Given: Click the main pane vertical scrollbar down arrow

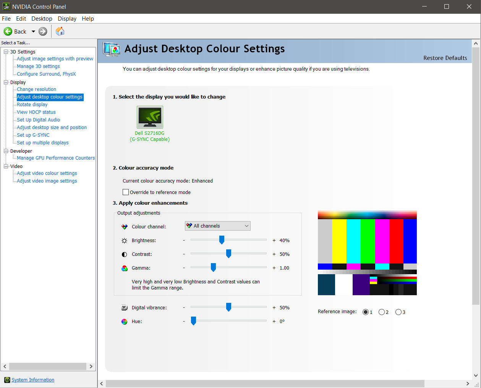Looking at the screenshot, I should point(476,375).
